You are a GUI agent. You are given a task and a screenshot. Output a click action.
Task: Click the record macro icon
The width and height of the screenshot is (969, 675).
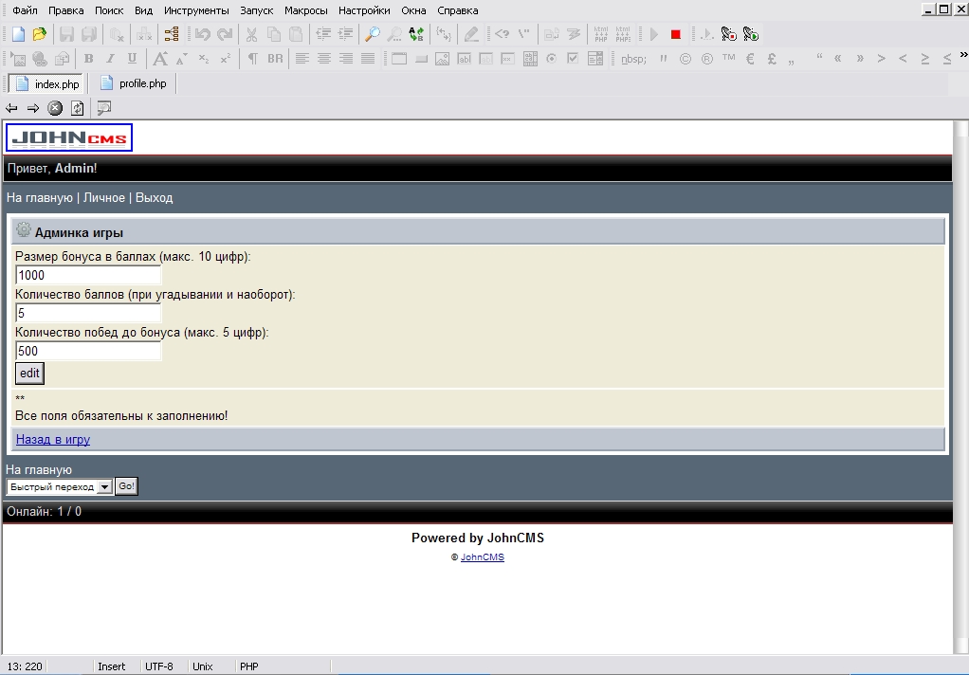[729, 35]
